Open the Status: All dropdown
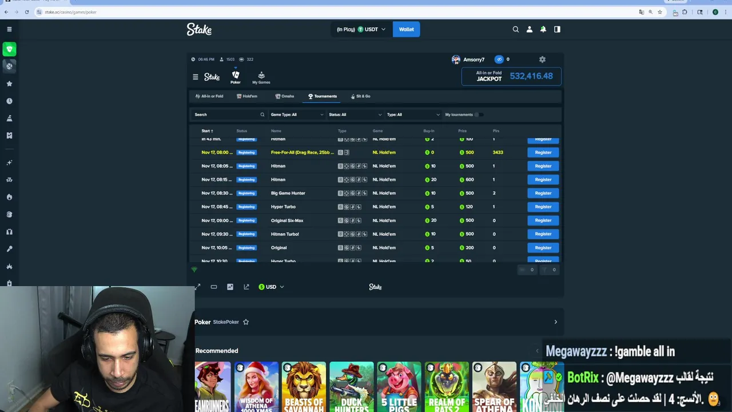Image resolution: width=732 pixels, height=412 pixels. [355, 114]
